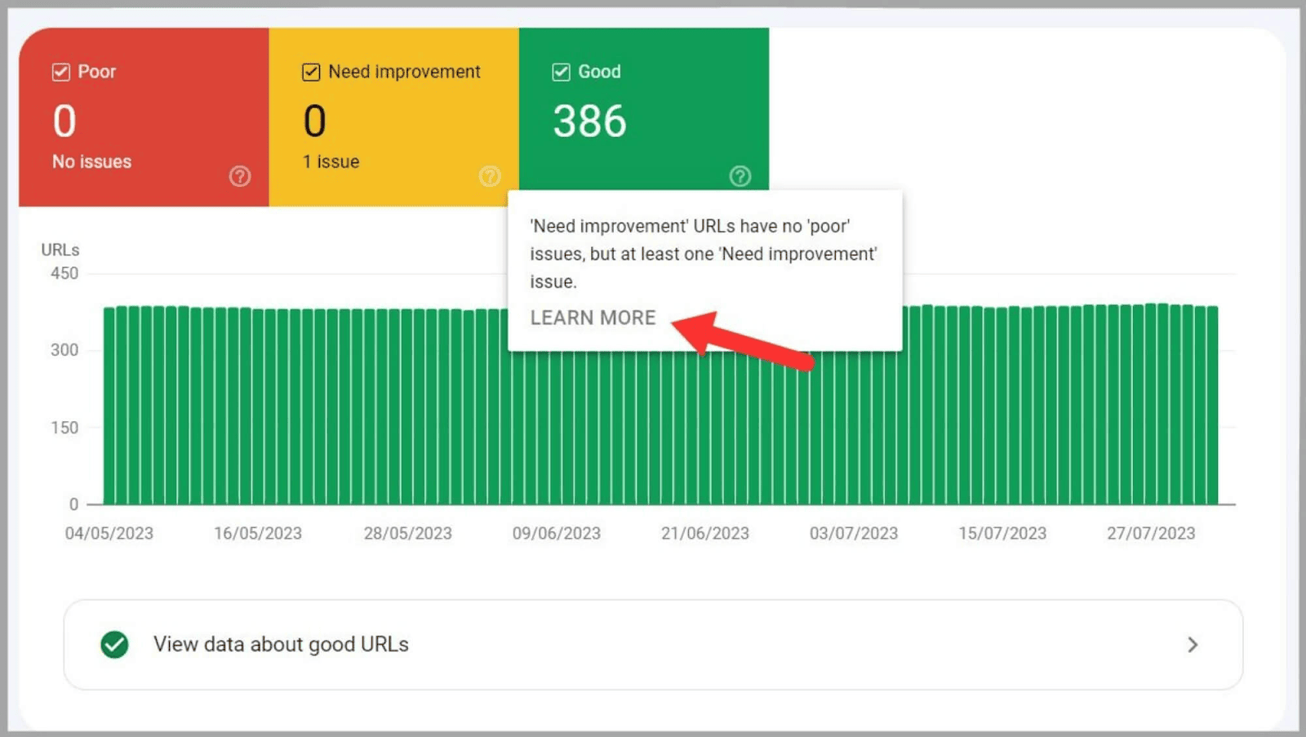Click the right chevron arrow
The width and height of the screenshot is (1306, 737).
tap(1192, 644)
